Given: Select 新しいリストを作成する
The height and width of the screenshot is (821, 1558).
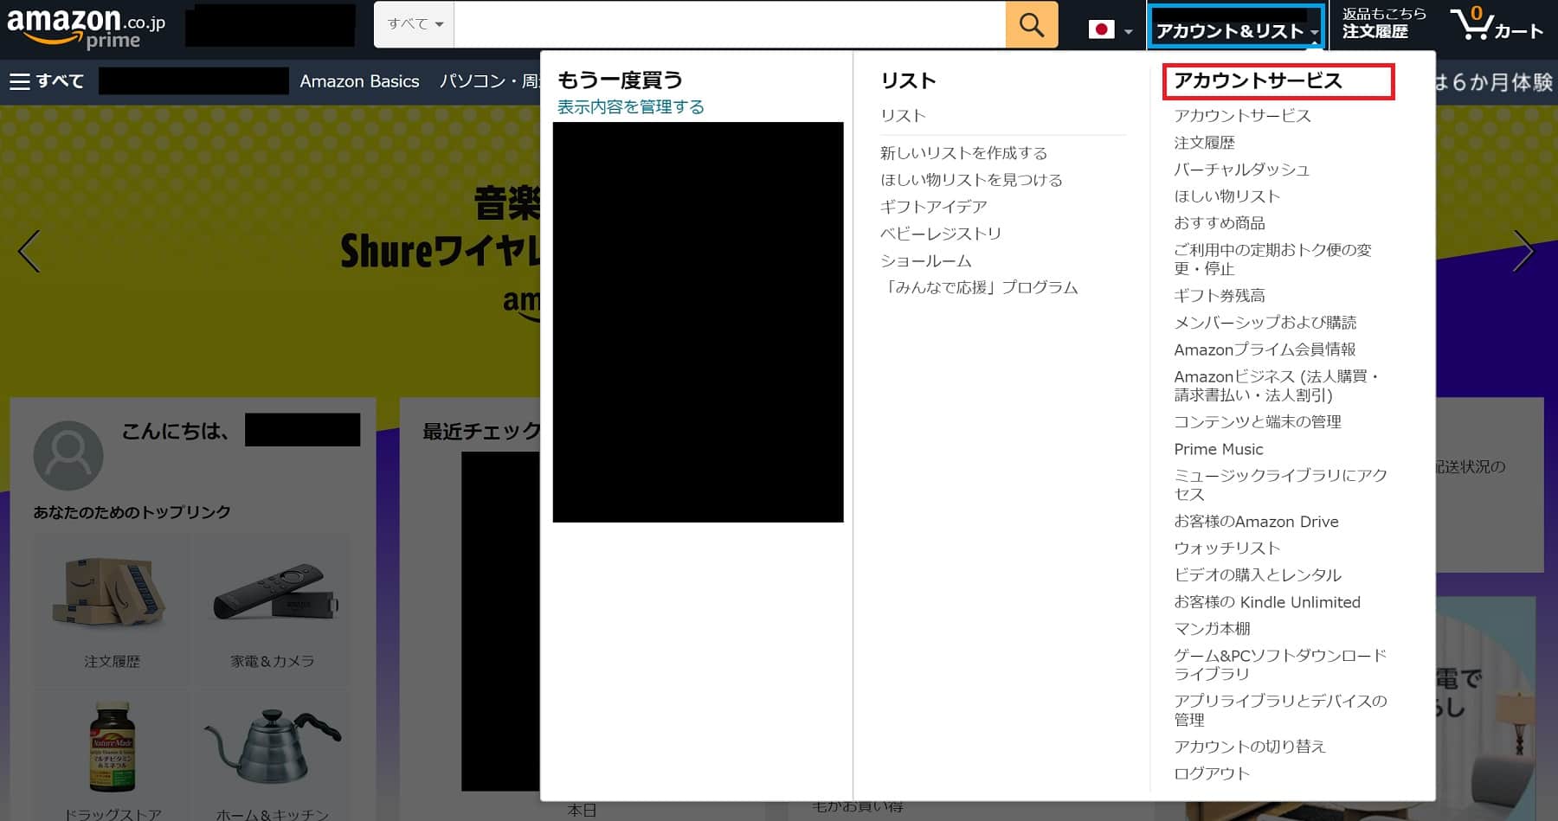Looking at the screenshot, I should 963,153.
